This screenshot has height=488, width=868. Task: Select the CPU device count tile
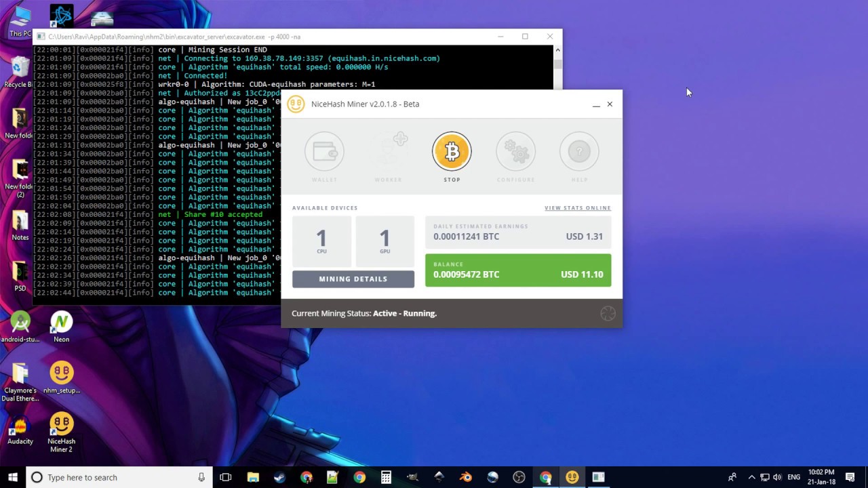tap(321, 241)
